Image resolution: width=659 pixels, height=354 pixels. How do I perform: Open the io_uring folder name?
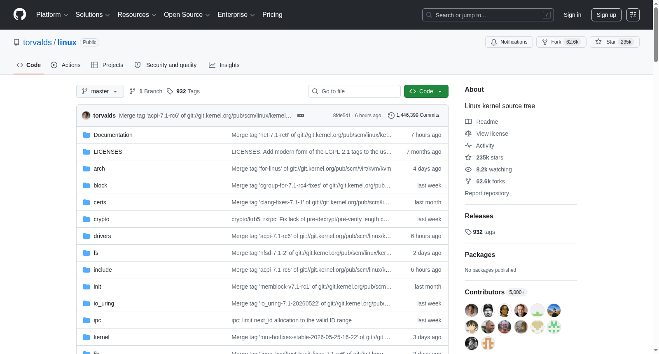[104, 303]
